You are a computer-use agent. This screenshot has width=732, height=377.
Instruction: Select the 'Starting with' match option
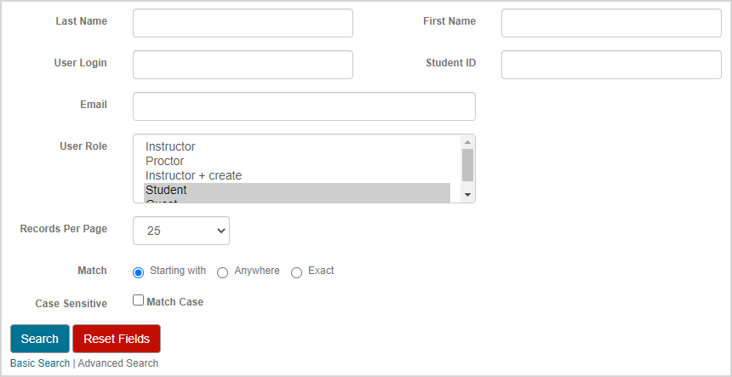point(139,272)
